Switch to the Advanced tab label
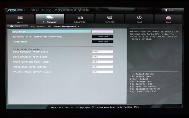 tap(80, 22)
